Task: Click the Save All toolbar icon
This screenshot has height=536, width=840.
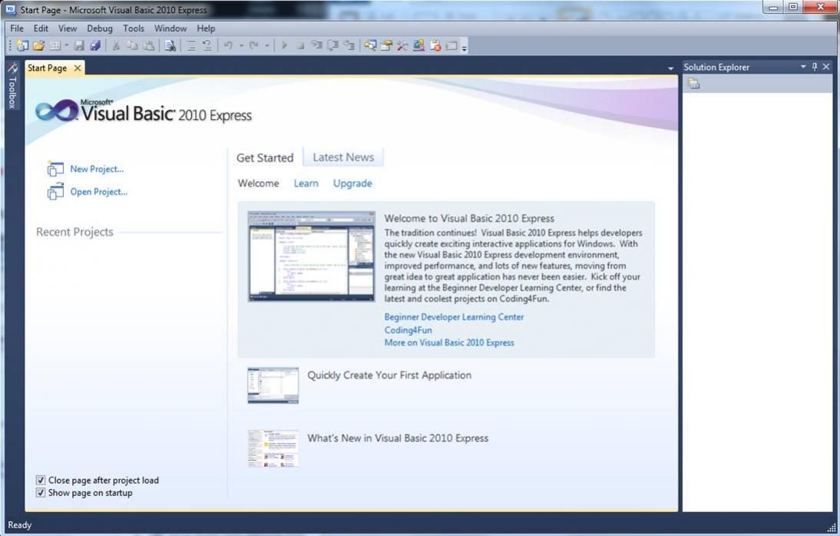Action: tap(95, 46)
